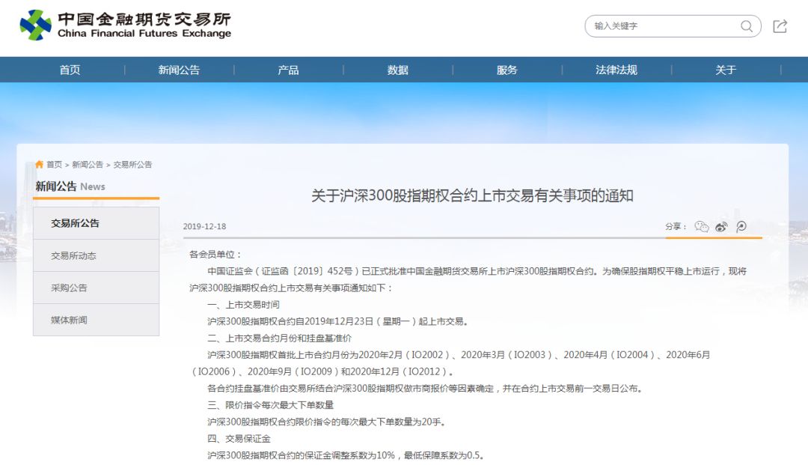Share the notice via Weibo icon
The image size is (808, 465).
click(721, 227)
